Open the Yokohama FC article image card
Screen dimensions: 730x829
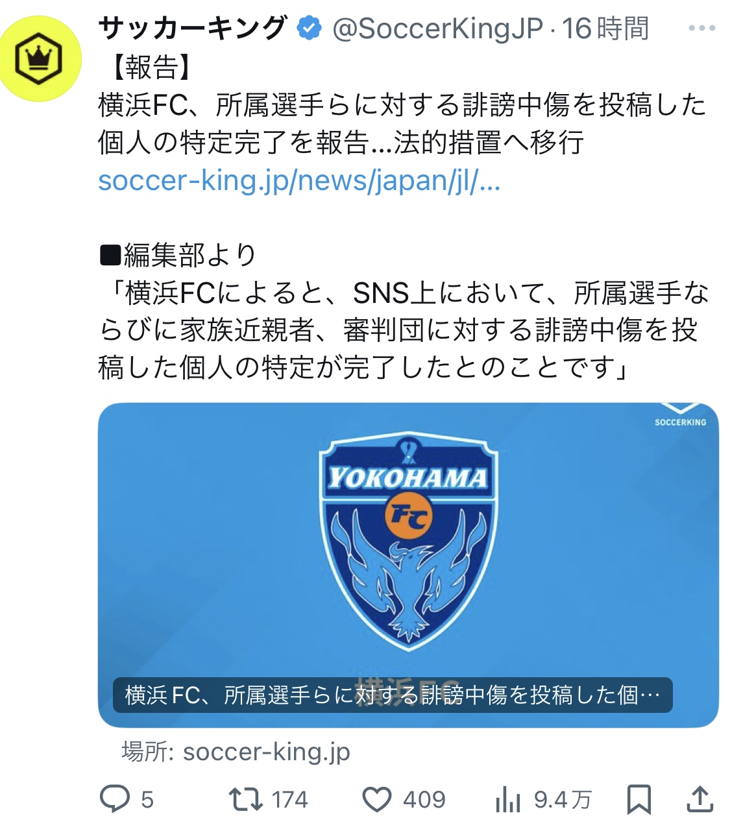coord(408,565)
